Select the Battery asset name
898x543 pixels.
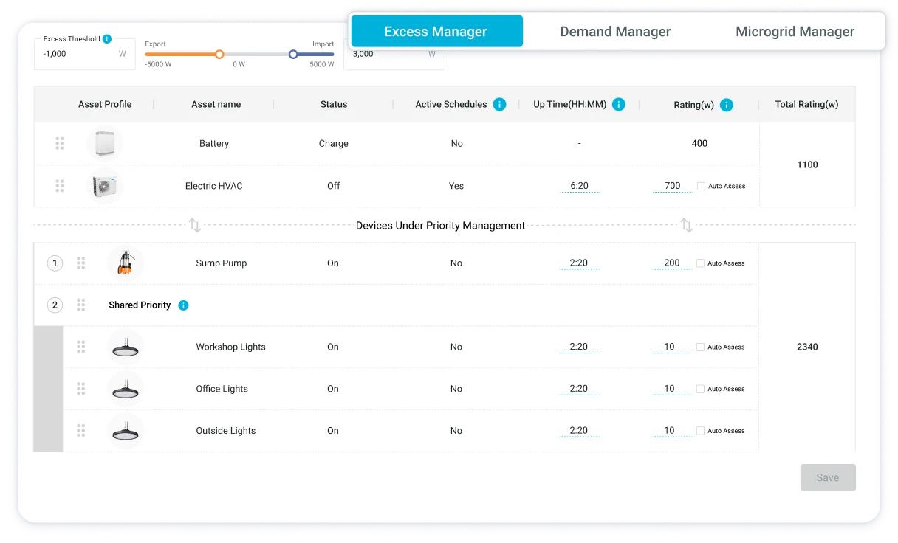214,144
